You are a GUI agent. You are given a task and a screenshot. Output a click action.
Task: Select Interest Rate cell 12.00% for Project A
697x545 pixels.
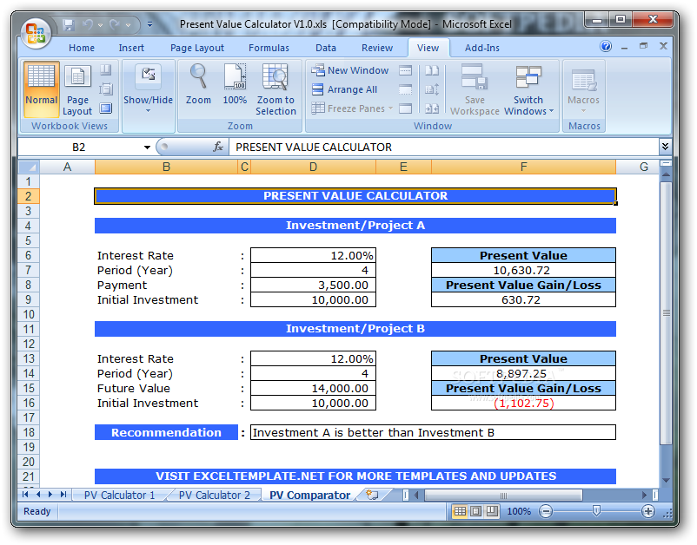(x=313, y=256)
